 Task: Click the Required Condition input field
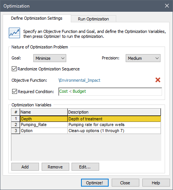[x=110, y=92]
